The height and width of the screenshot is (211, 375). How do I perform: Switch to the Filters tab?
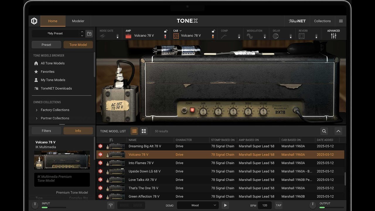pyautogui.click(x=46, y=131)
